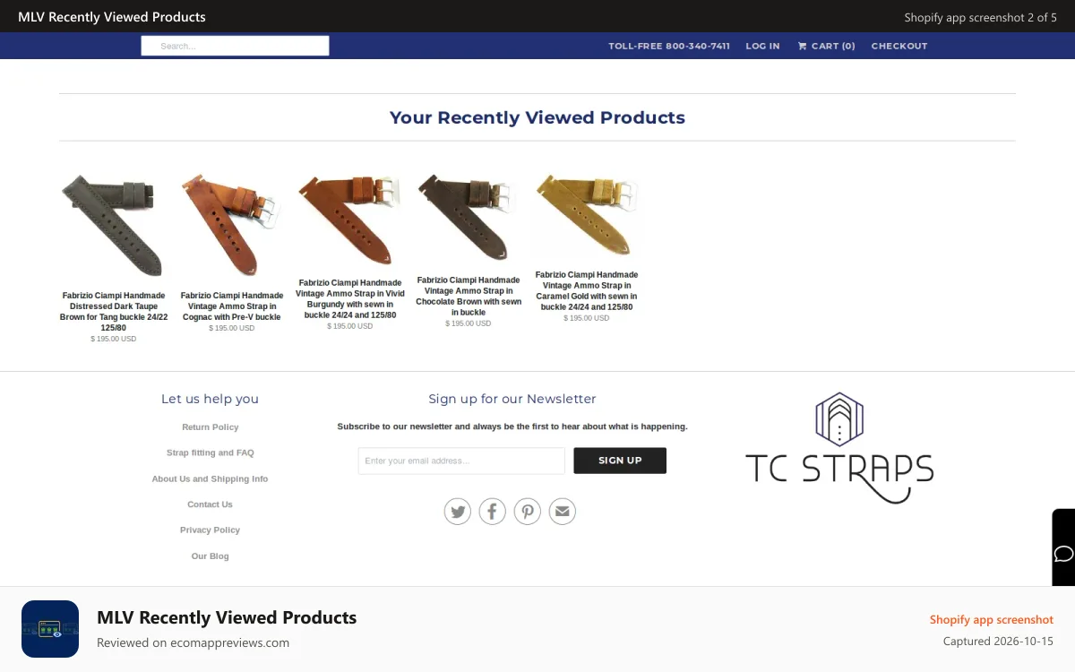Open the Vivid Burgundy strap thumbnail
Image resolution: width=1075 pixels, height=672 pixels.
pyautogui.click(x=349, y=219)
